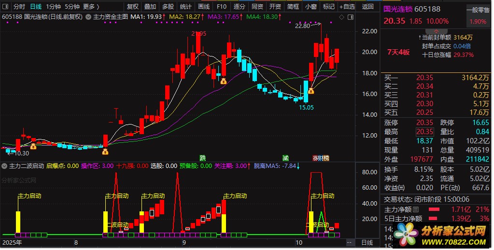This screenshot has width=494, height=250.
Task: Click the 返回 back button
Action: click(x=368, y=7)
